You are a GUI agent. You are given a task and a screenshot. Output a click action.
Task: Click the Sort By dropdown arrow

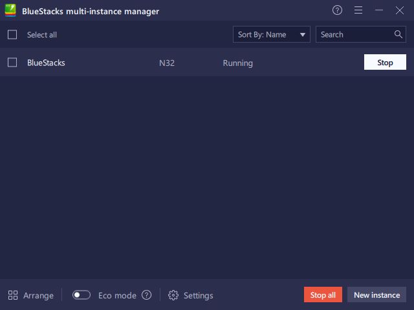pos(302,35)
